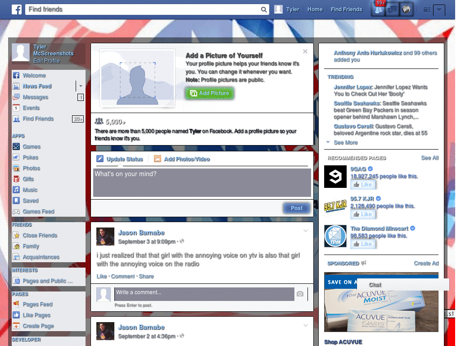Click the Post button
Viewport: 461px width, 346px height.
297,208
